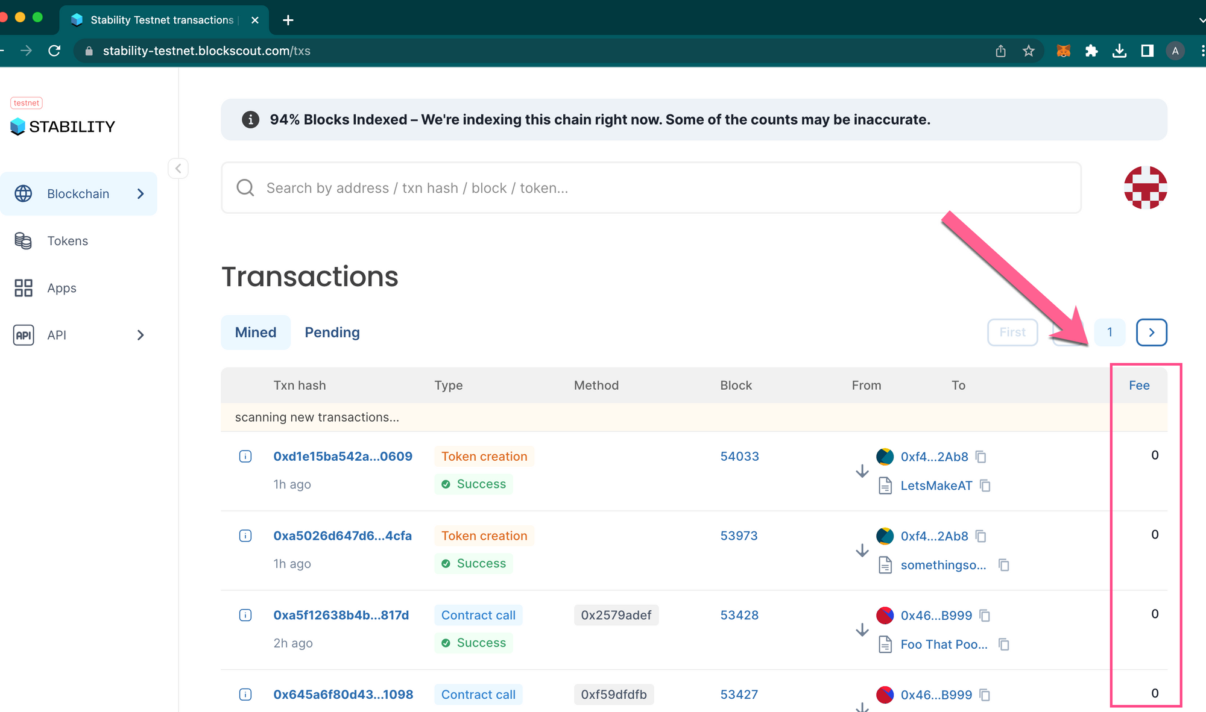Open transaction 0x645a6f80d43...1098
This screenshot has width=1206, height=712.
343,695
